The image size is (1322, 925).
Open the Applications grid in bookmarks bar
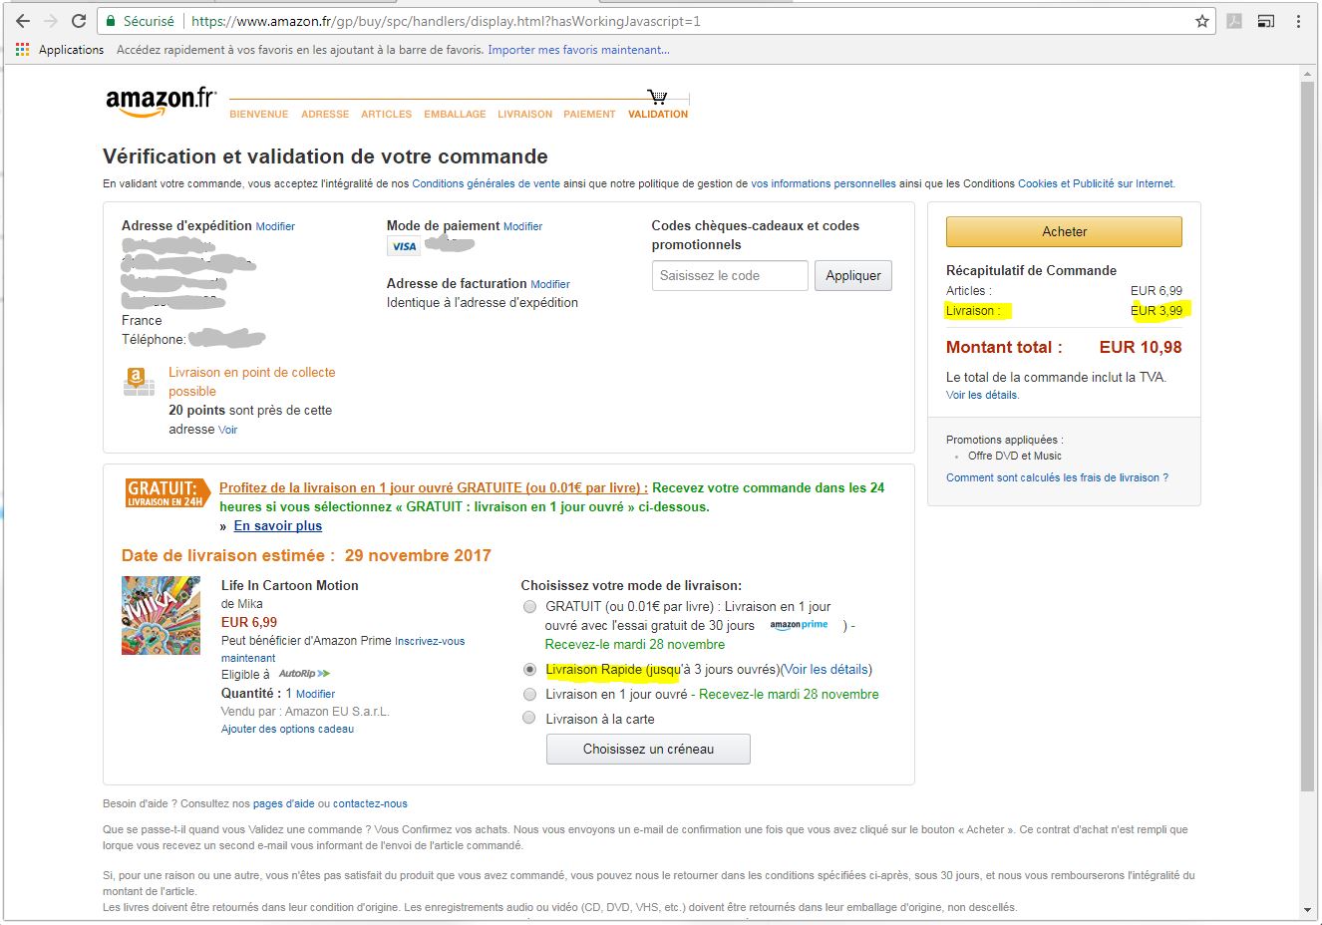pyautogui.click(x=23, y=50)
